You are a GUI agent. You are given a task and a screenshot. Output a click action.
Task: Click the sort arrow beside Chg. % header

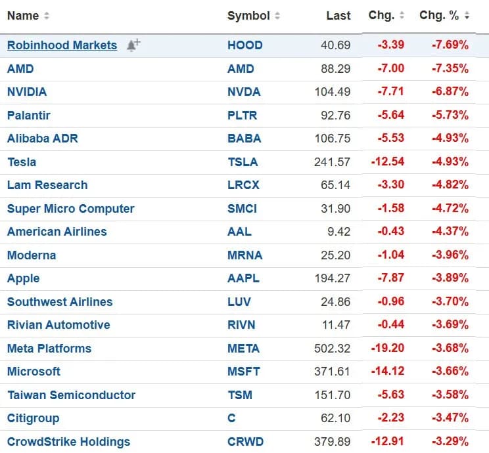coord(467,16)
